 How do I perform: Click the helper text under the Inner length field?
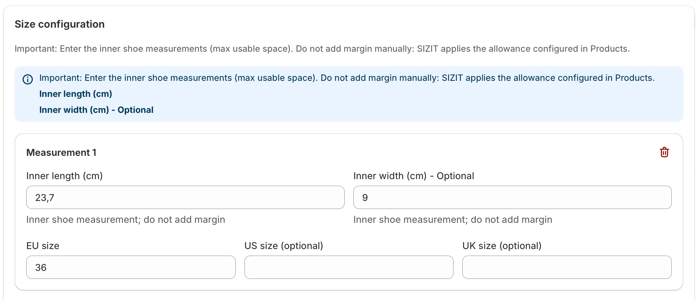point(126,220)
